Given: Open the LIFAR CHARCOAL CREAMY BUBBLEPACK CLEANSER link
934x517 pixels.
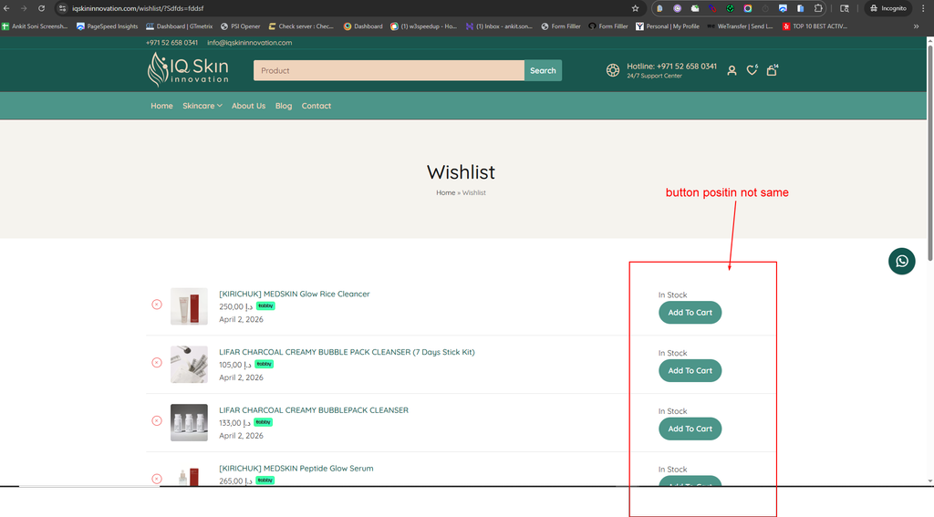Looking at the screenshot, I should click(314, 410).
